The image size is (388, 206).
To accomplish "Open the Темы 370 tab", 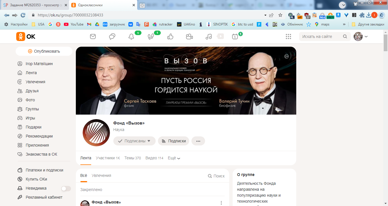I will point(133,158).
